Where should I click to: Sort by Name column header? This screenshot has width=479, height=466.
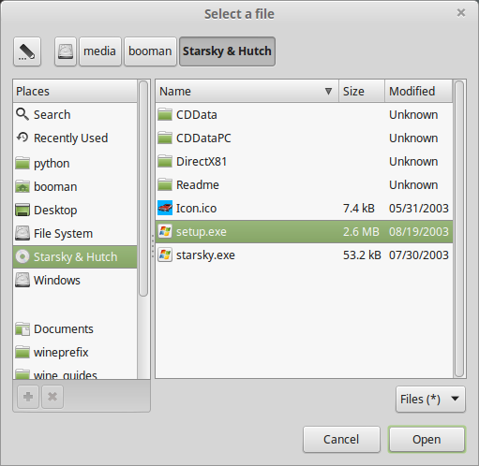coord(247,91)
